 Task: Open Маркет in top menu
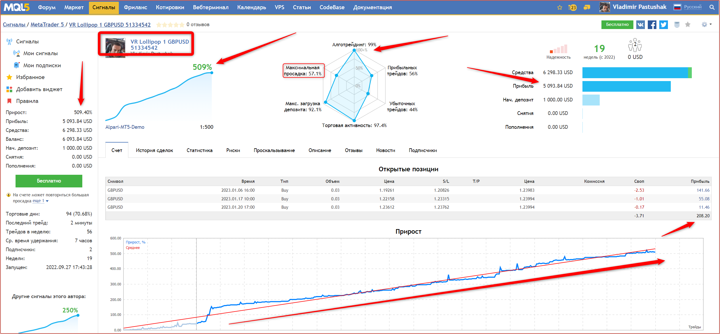coord(74,7)
